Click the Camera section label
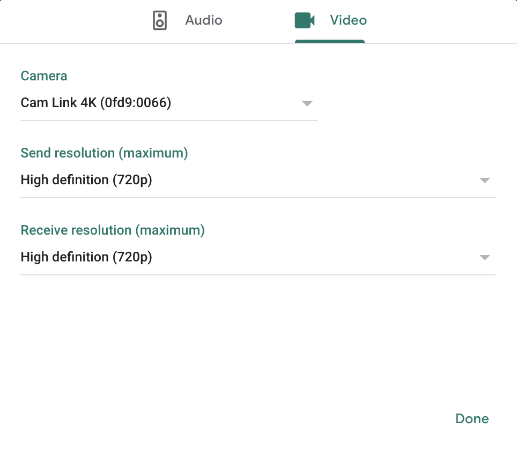 (x=44, y=76)
